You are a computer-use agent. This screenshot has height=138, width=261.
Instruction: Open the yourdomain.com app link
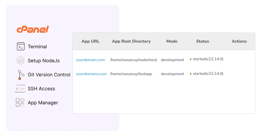pyautogui.click(x=90, y=60)
